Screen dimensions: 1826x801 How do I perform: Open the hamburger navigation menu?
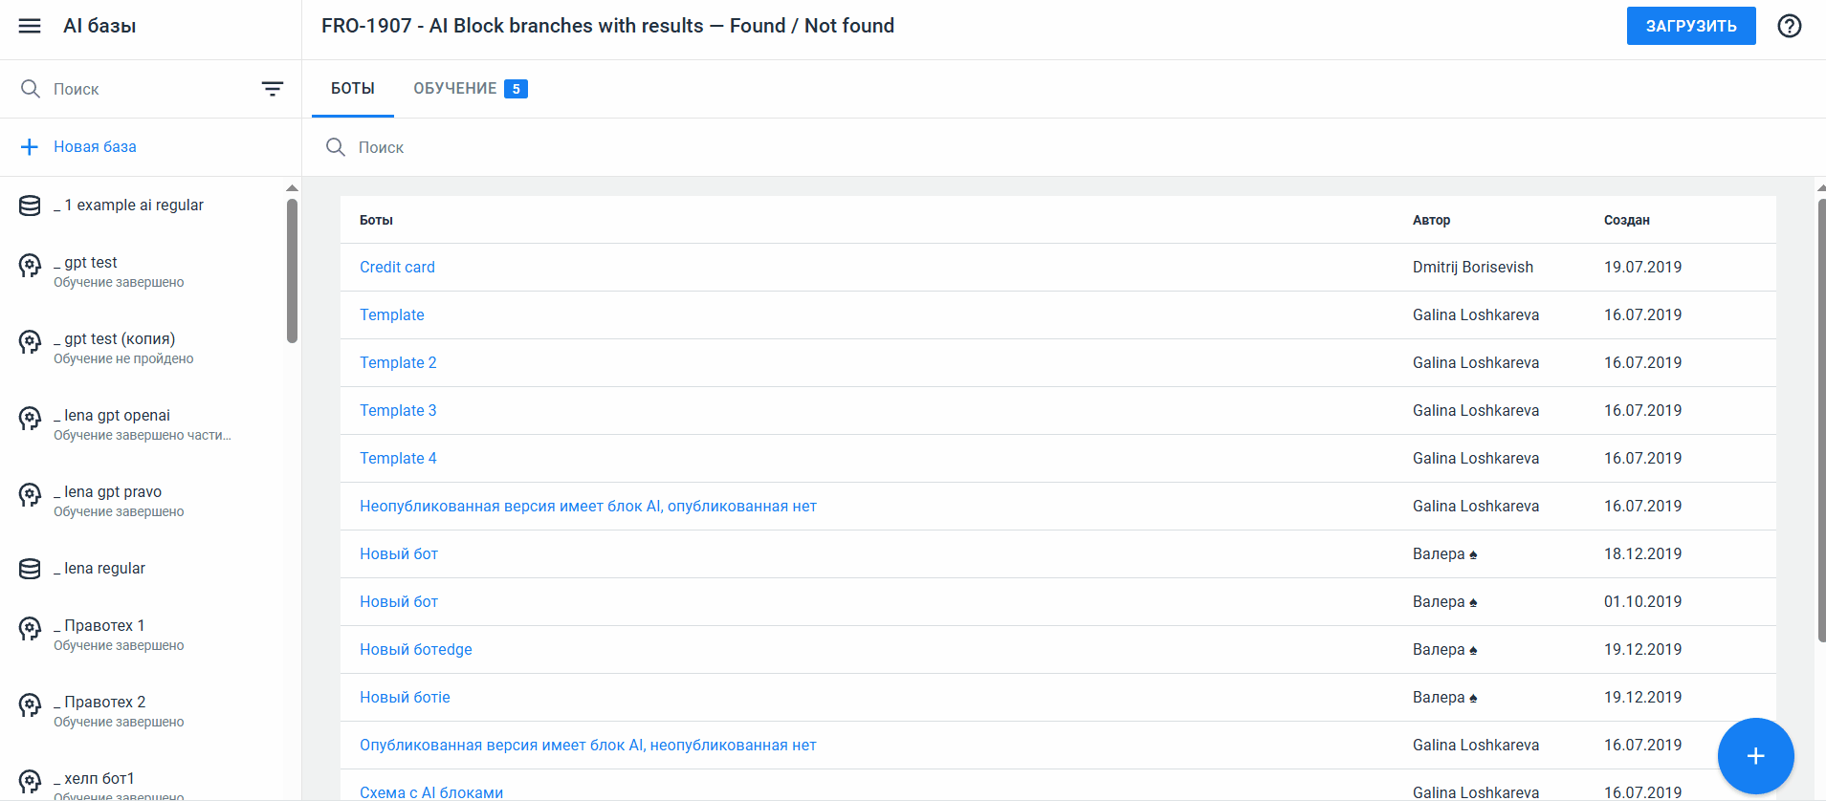pyautogui.click(x=30, y=26)
